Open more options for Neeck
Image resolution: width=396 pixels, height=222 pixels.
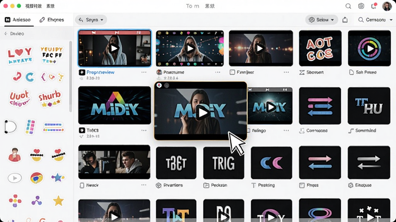[x=144, y=185]
